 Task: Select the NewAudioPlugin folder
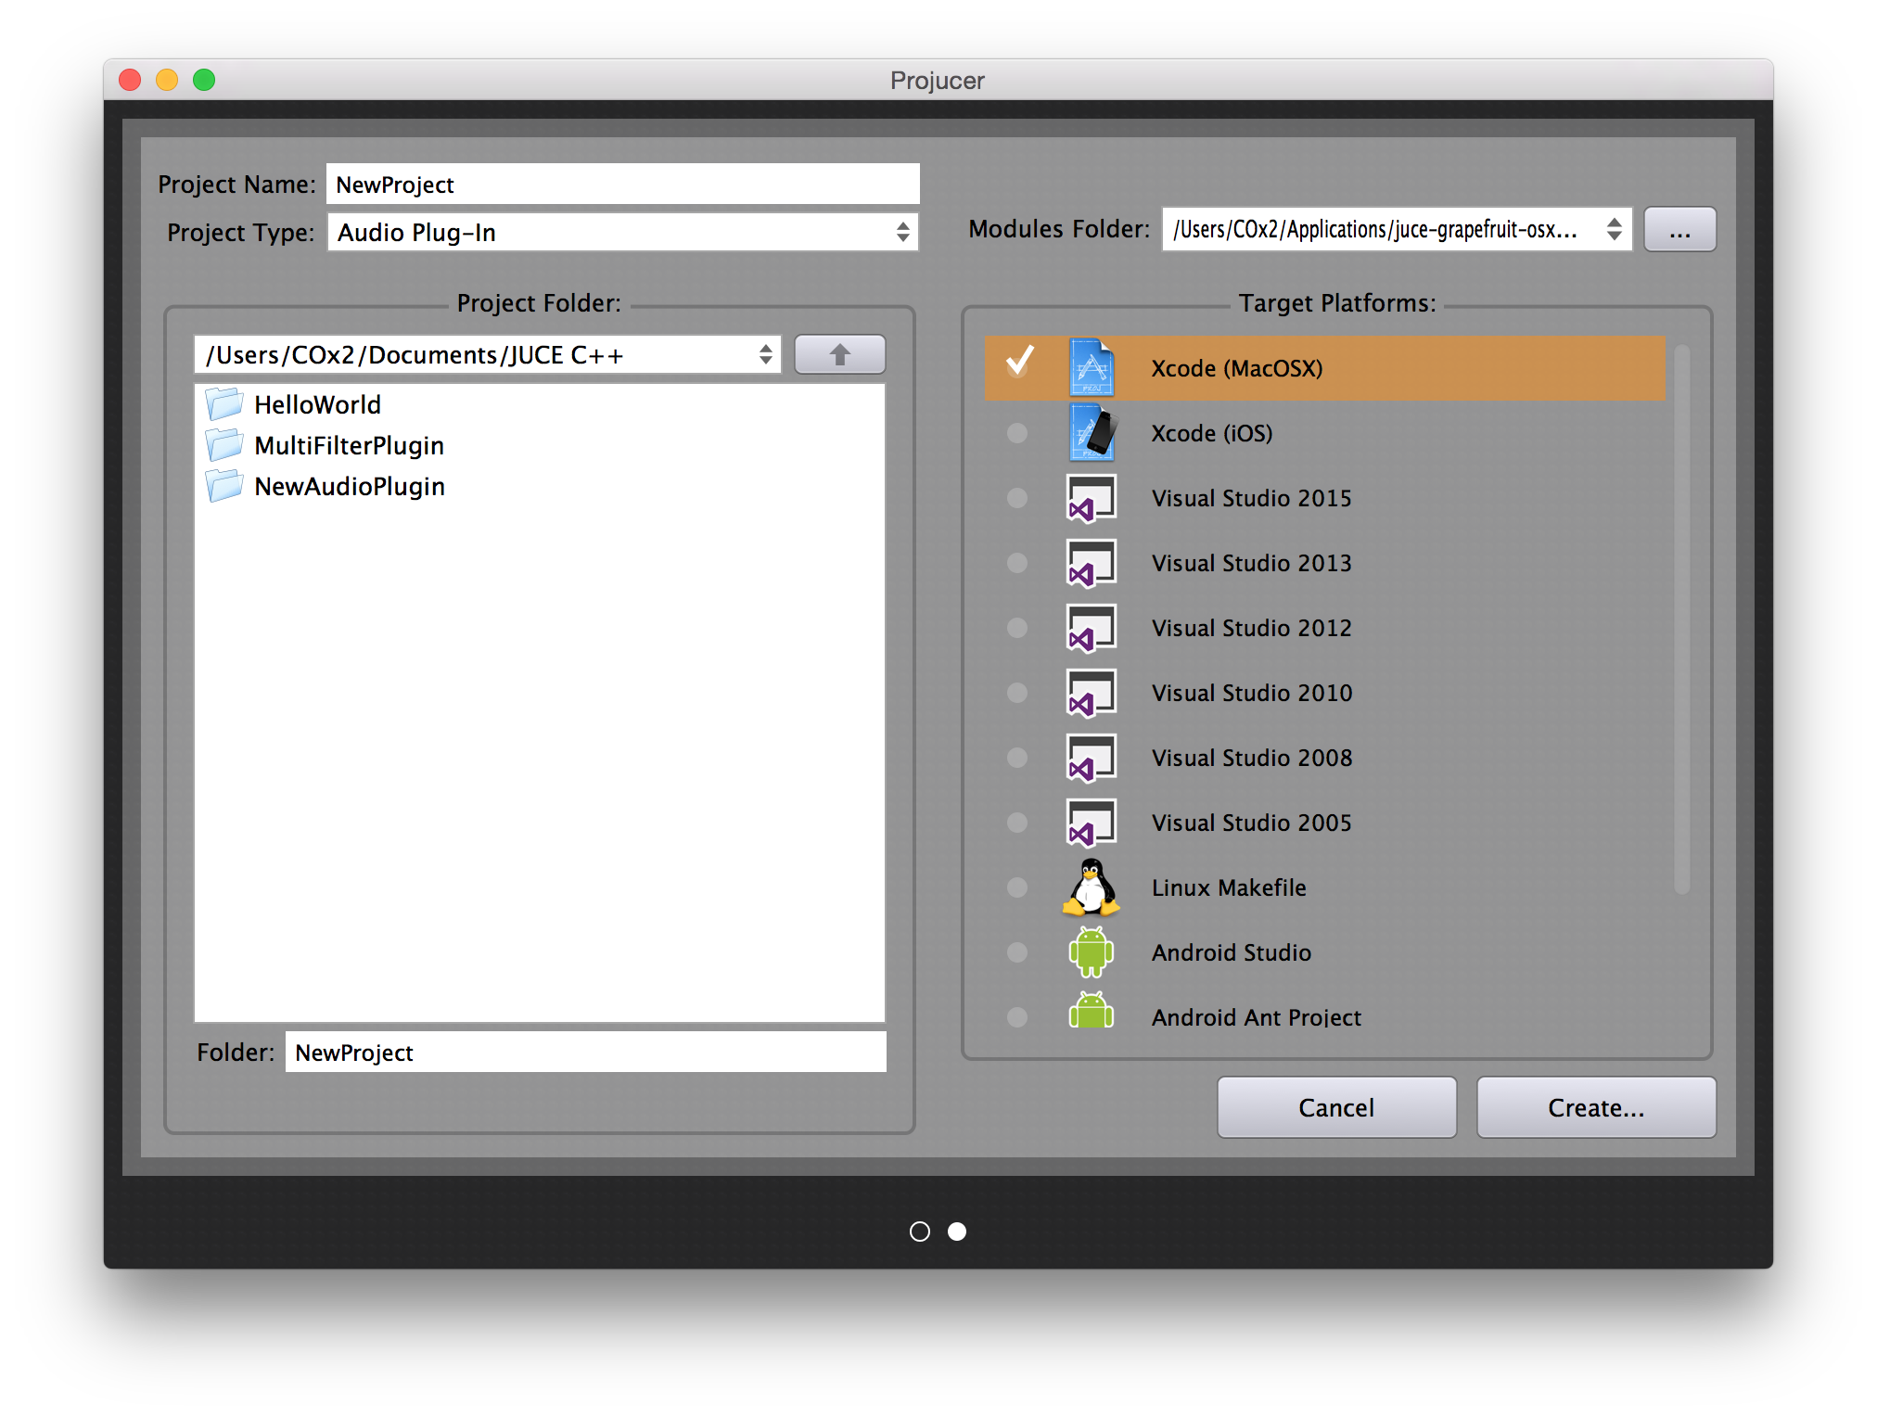coord(350,486)
